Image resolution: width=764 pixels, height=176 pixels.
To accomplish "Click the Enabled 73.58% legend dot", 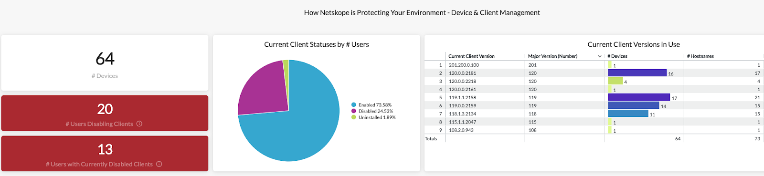I will (x=354, y=105).
